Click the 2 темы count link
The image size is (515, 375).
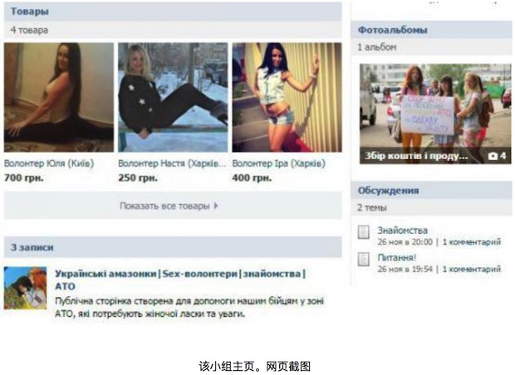click(372, 207)
